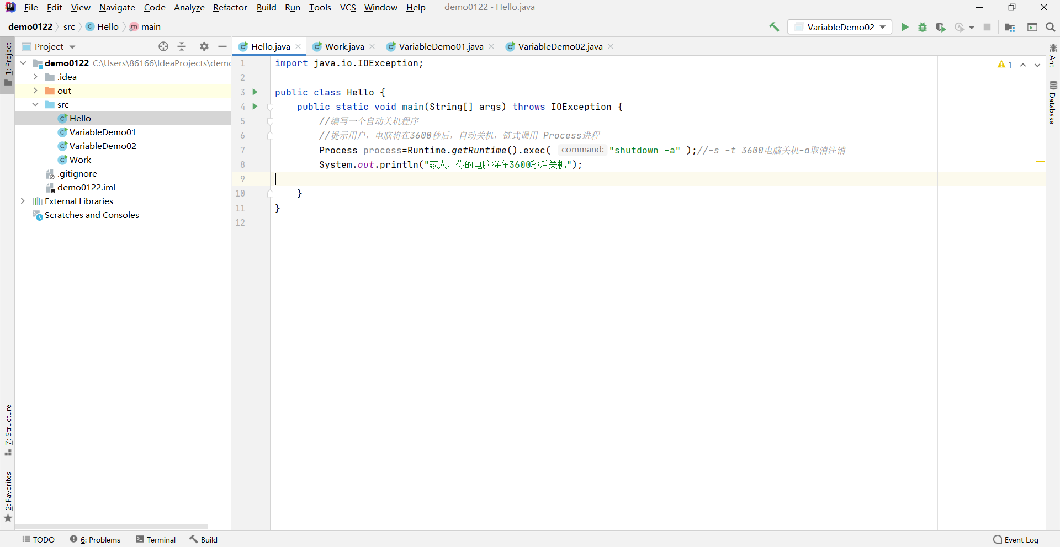Click run gutter arrow on line 3
This screenshot has width=1060, height=547.
(255, 92)
